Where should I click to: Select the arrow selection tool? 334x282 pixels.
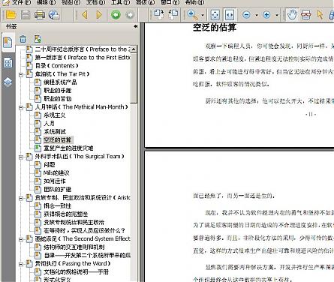coord(320,15)
